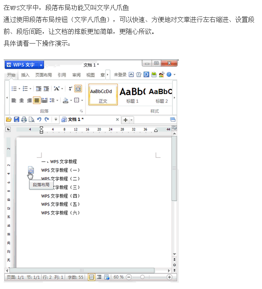The width and height of the screenshot is (262, 289).
Task: Open new tab dropdown arrow beside plus
Action: (131, 120)
